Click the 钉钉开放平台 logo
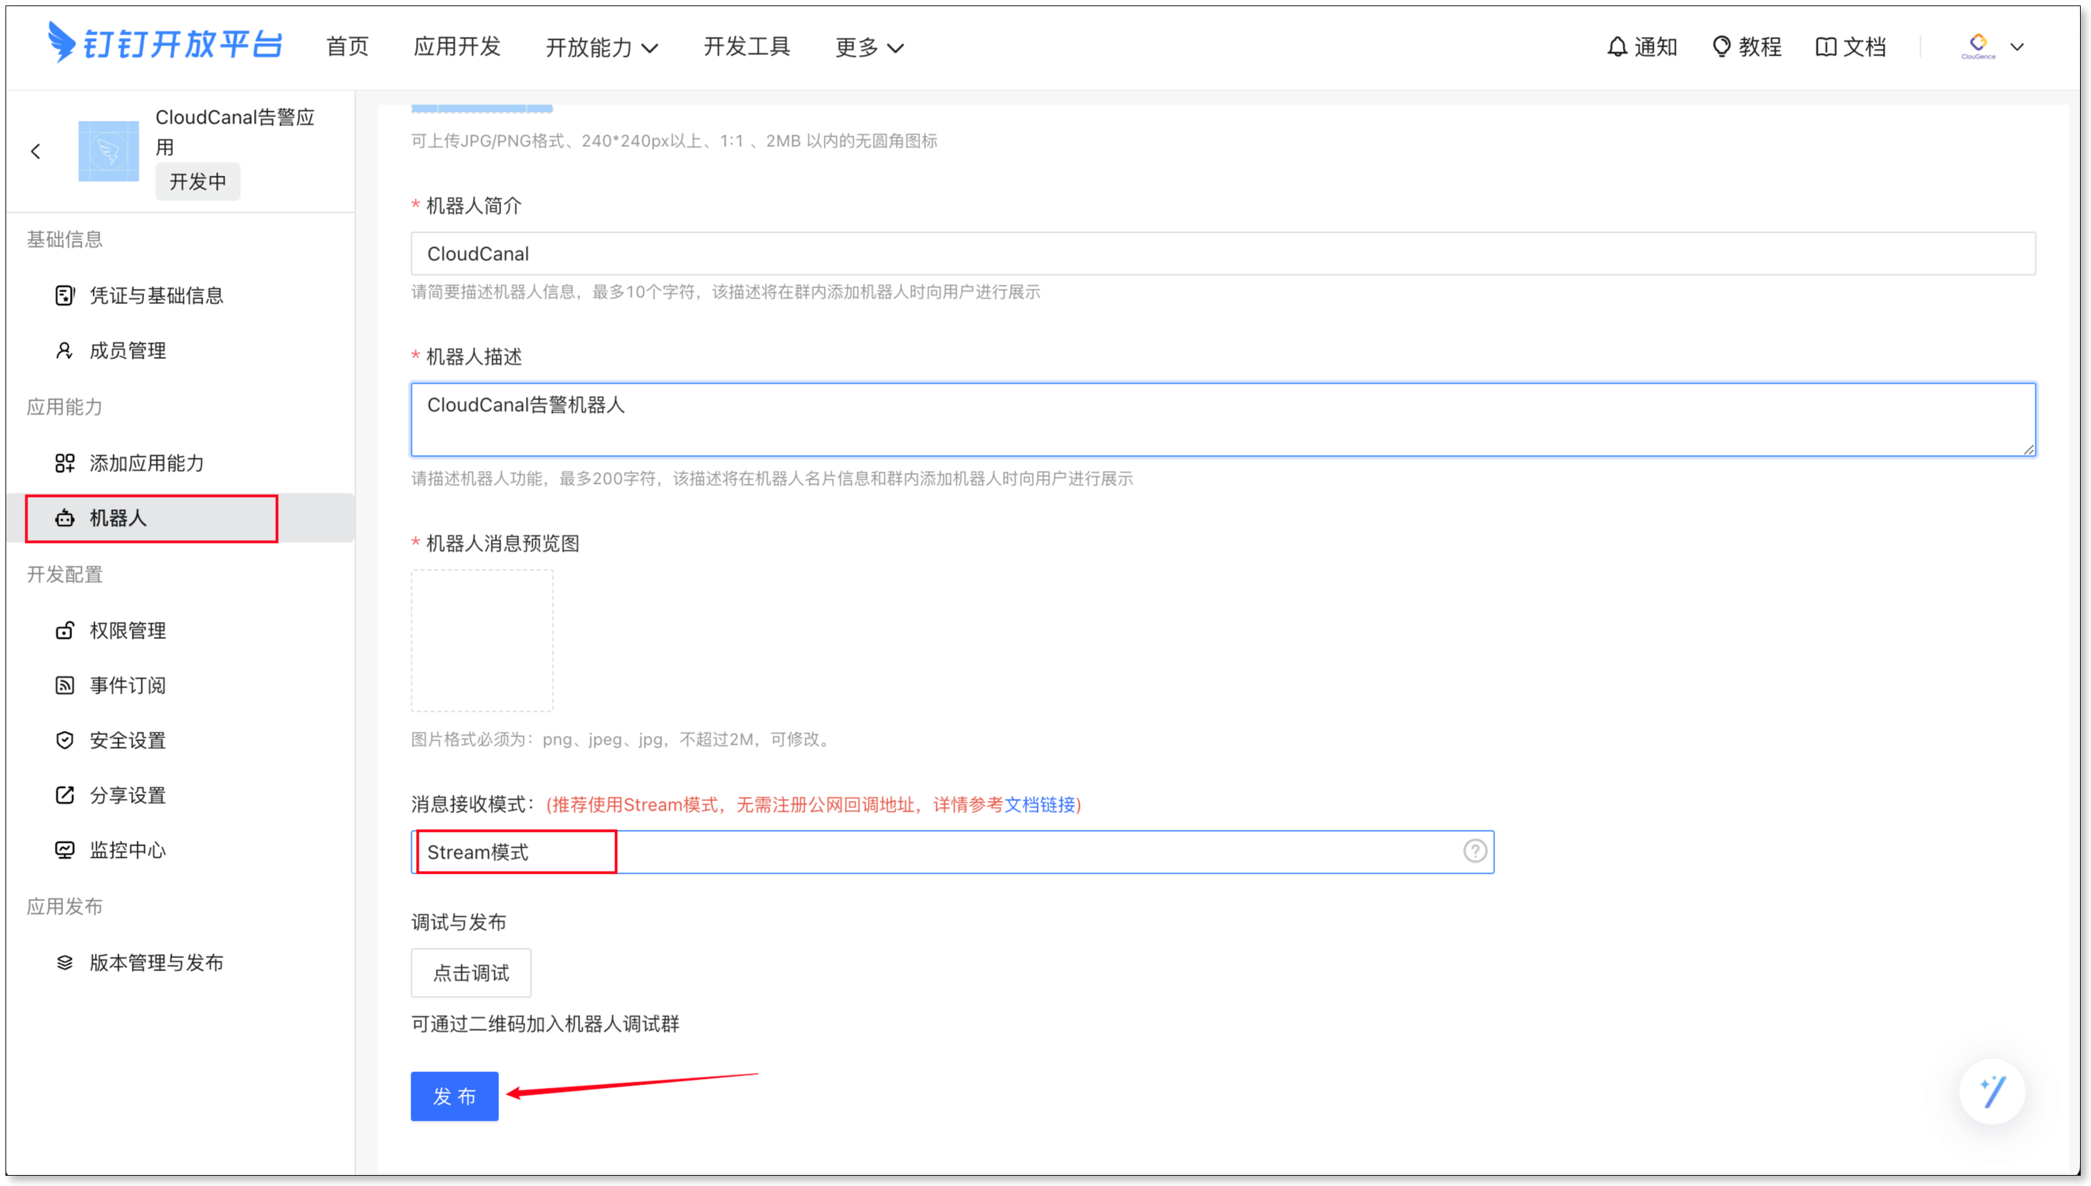 pyautogui.click(x=165, y=43)
